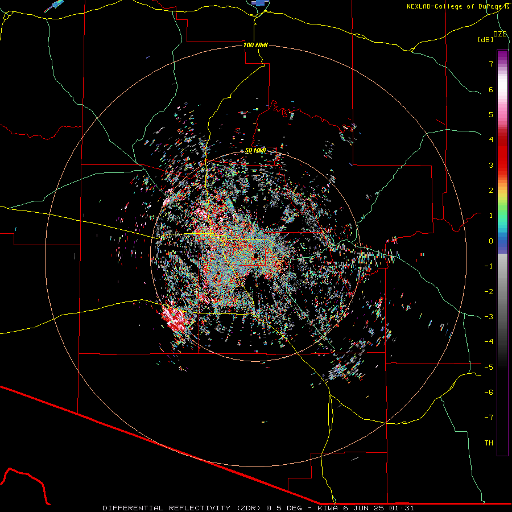Click the 1 value on color scale

491,216
